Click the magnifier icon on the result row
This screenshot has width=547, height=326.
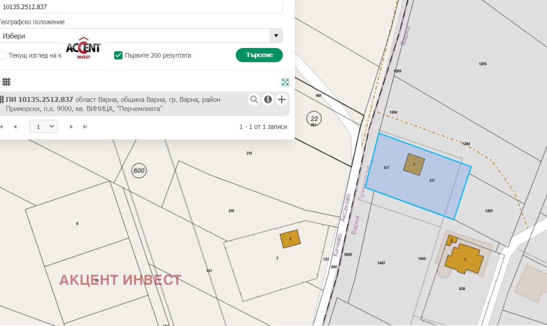pyautogui.click(x=254, y=99)
